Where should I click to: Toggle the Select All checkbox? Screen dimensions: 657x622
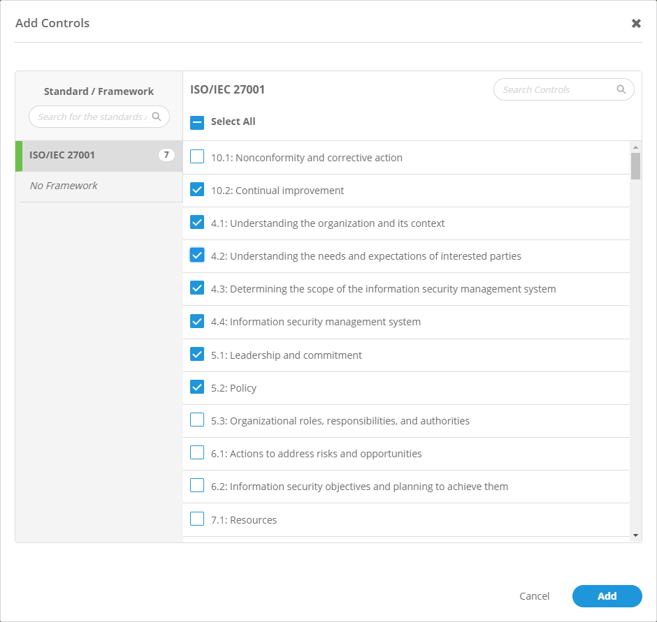coord(197,122)
